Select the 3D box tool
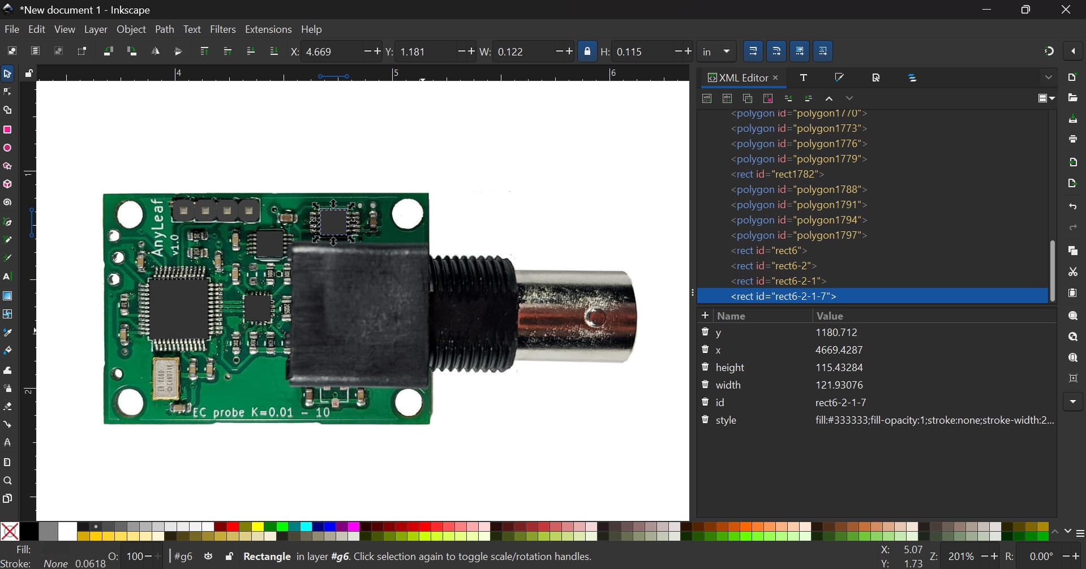 coord(8,184)
